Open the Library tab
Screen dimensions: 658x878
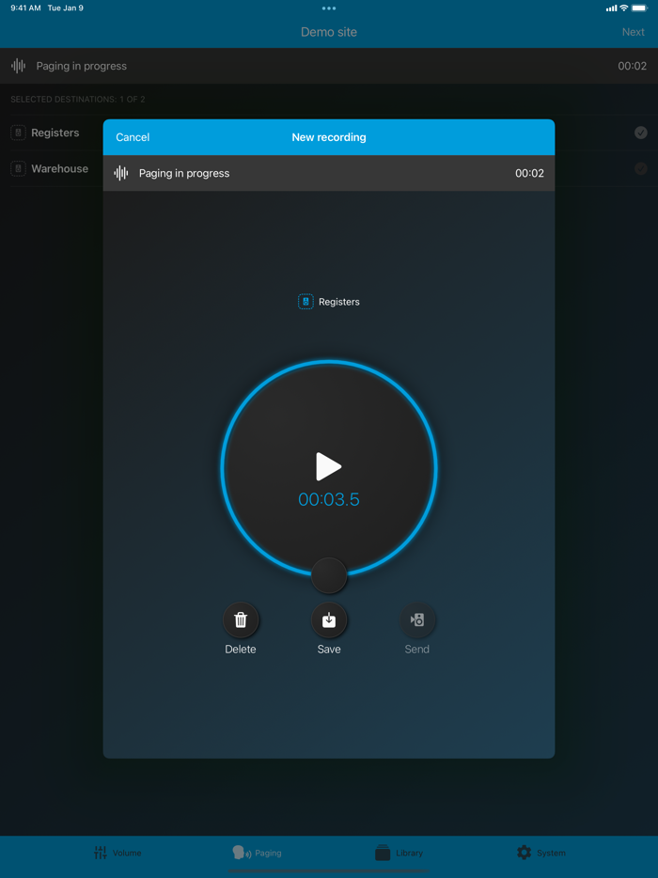point(399,853)
